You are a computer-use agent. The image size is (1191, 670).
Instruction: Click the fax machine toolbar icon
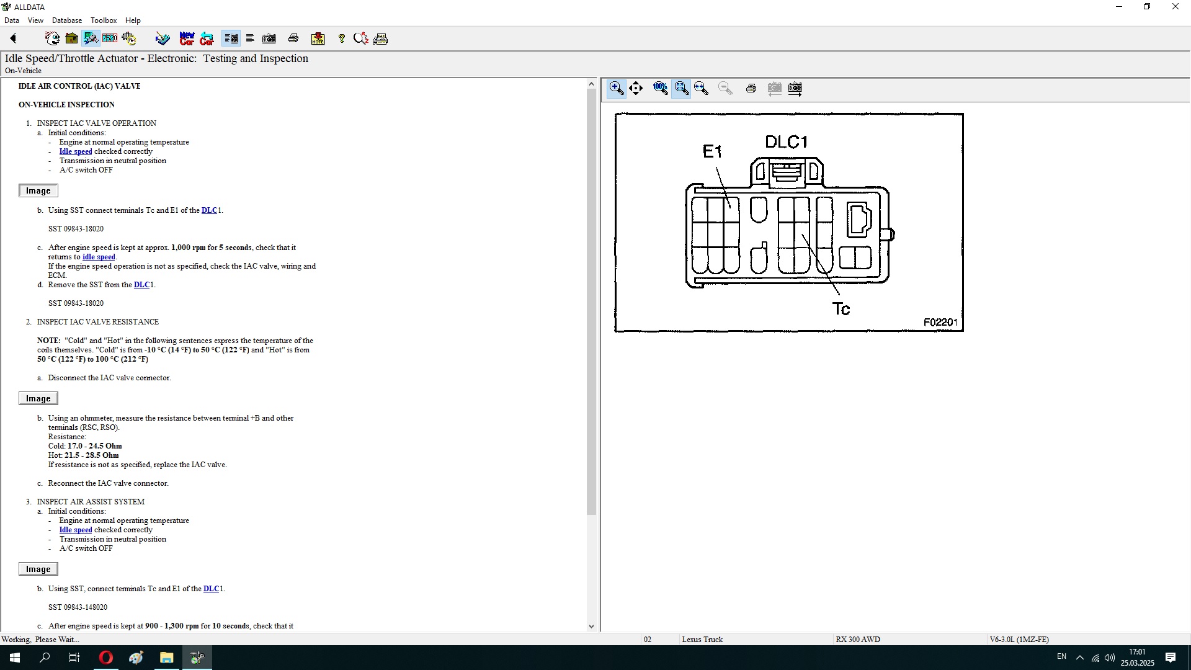[x=381, y=38]
